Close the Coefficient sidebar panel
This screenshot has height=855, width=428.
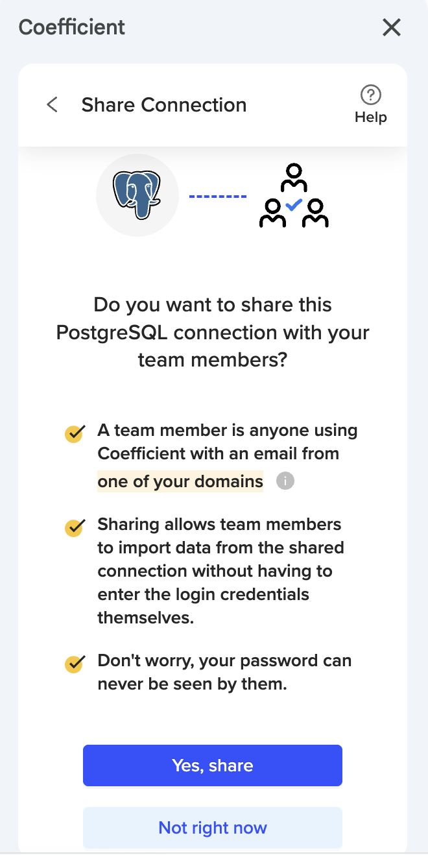[392, 27]
